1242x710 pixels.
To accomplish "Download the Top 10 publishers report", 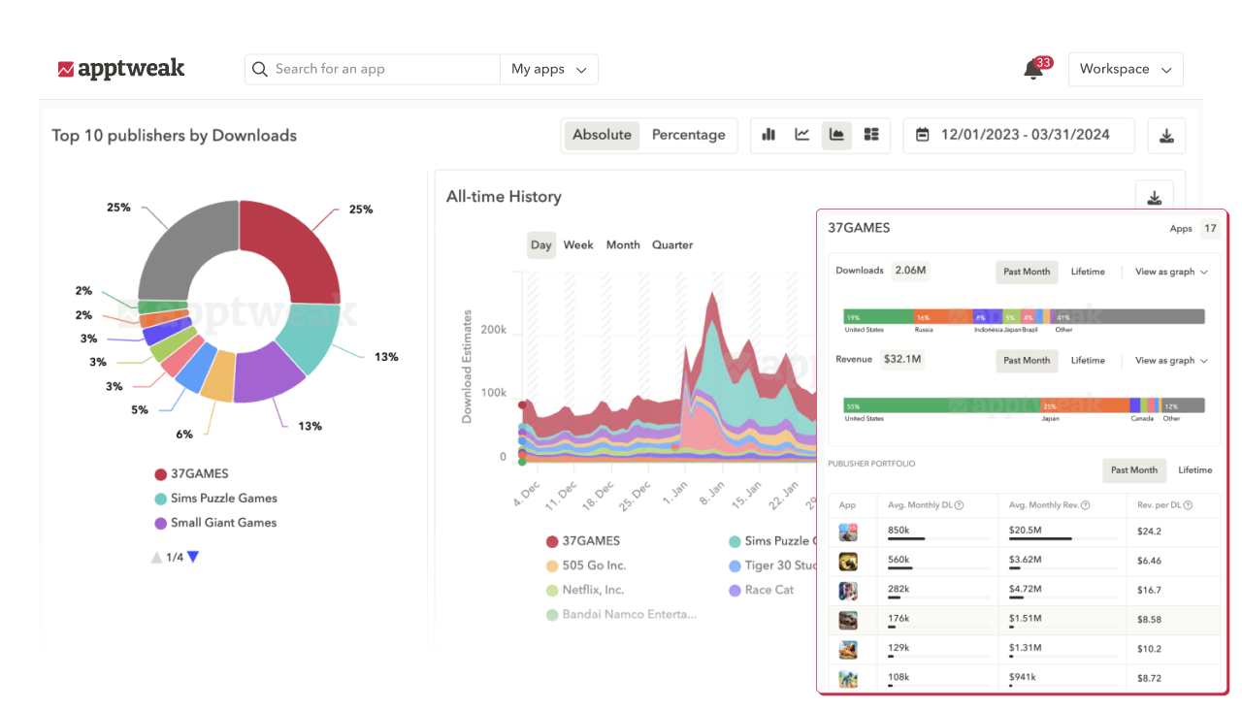I will [x=1166, y=136].
